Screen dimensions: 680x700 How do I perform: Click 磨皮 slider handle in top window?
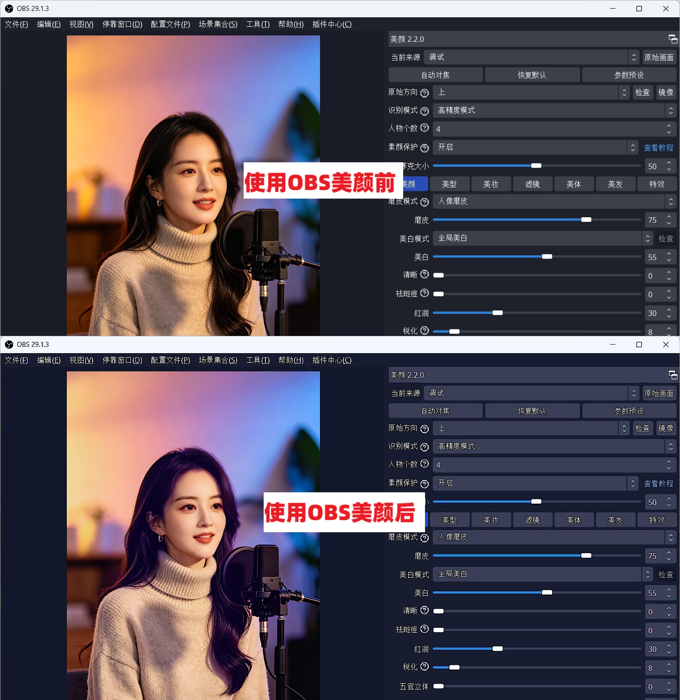586,220
